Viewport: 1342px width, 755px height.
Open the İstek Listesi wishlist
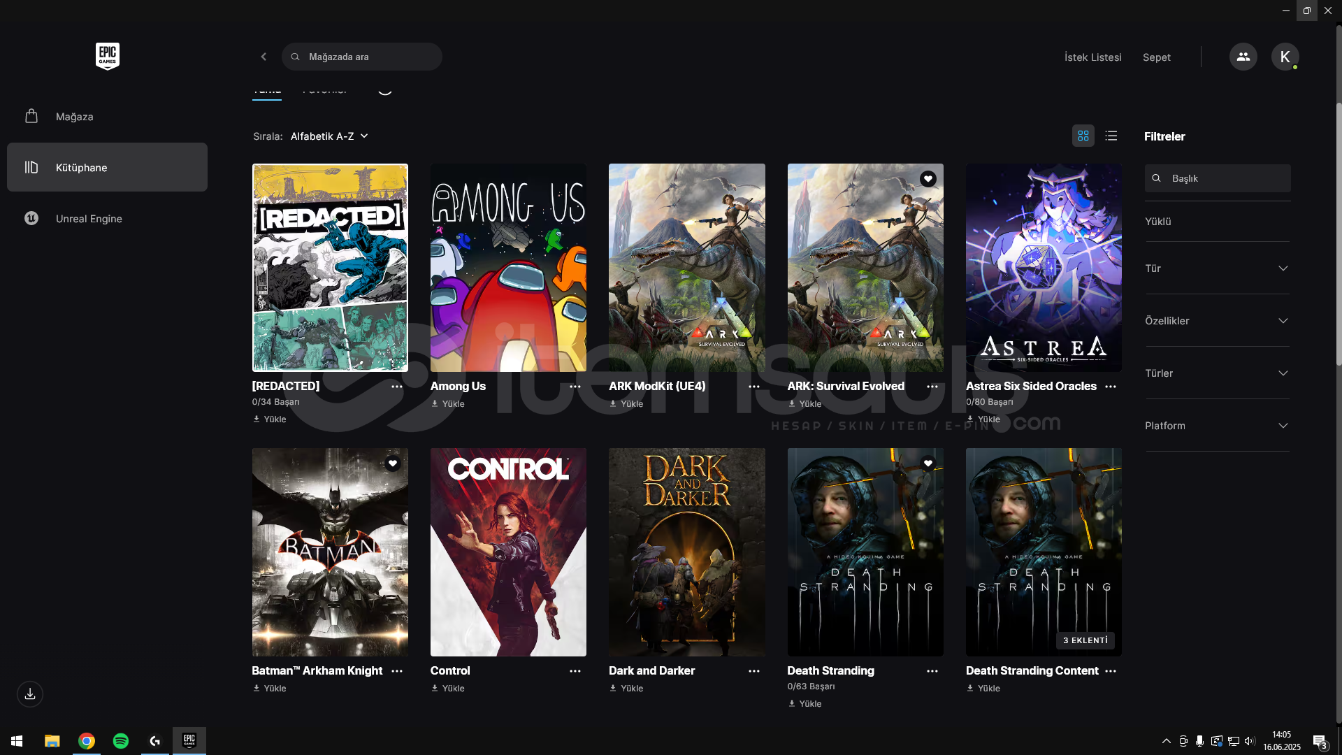(1092, 57)
